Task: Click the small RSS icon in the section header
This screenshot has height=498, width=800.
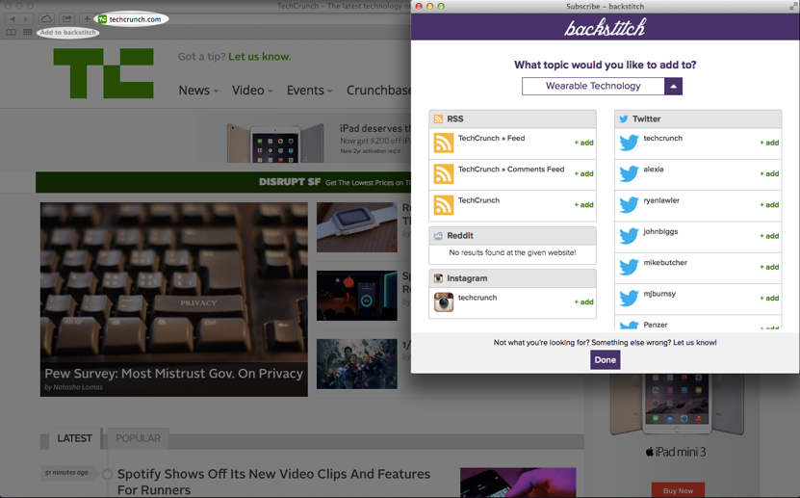Action: click(438, 118)
